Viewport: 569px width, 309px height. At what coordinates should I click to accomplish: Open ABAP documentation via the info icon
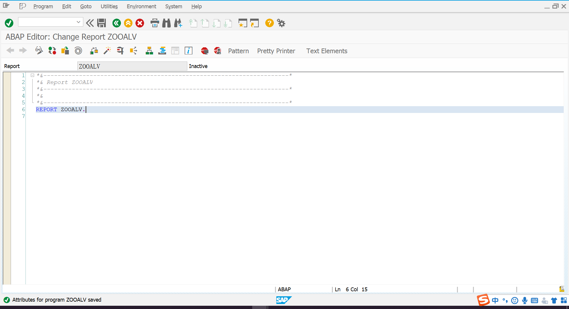click(188, 51)
